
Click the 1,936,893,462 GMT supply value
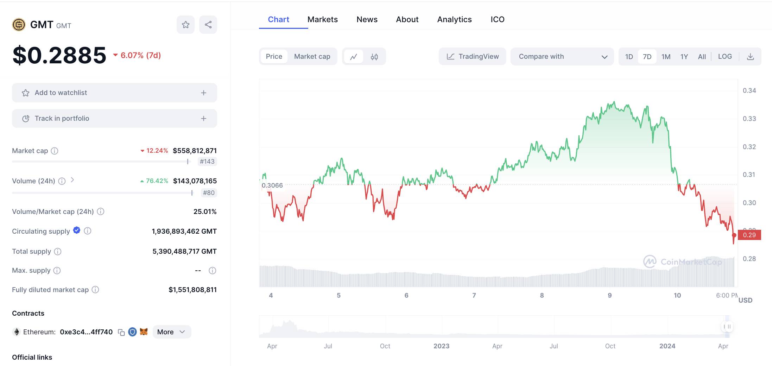[184, 231]
